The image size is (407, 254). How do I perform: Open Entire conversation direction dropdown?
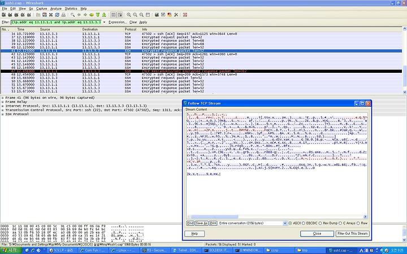285,223
